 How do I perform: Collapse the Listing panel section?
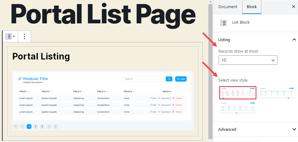click(x=294, y=40)
